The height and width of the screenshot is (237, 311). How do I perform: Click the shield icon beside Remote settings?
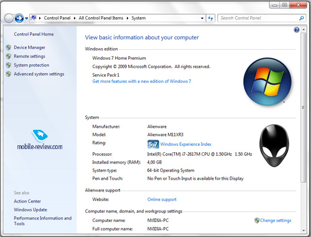pyautogui.click(x=9, y=56)
